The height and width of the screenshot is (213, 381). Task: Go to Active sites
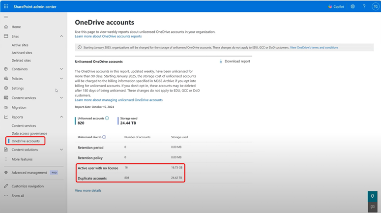point(20,45)
